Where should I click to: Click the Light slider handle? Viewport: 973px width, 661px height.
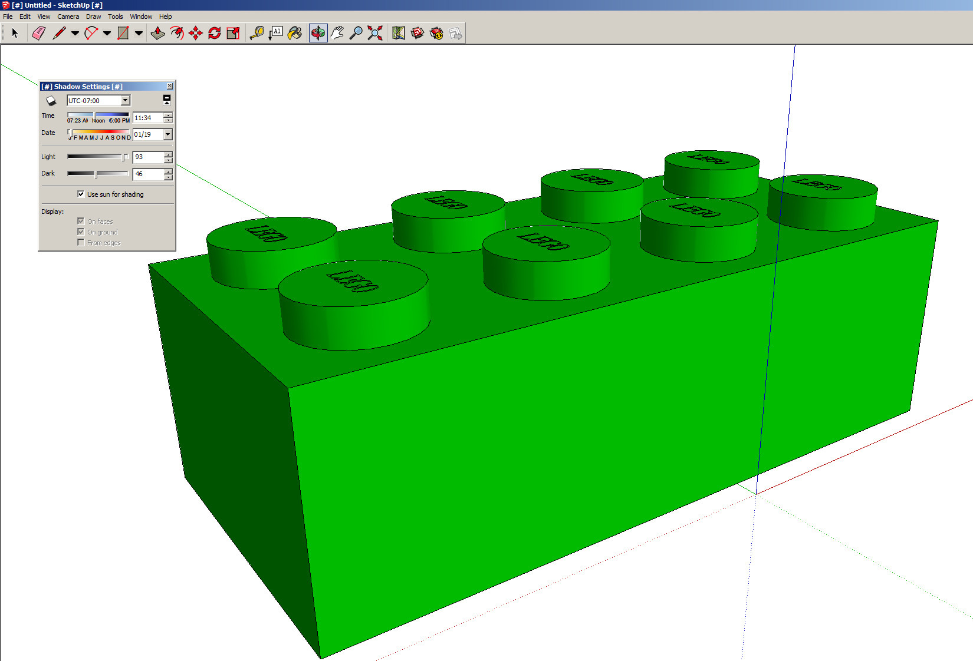point(124,157)
